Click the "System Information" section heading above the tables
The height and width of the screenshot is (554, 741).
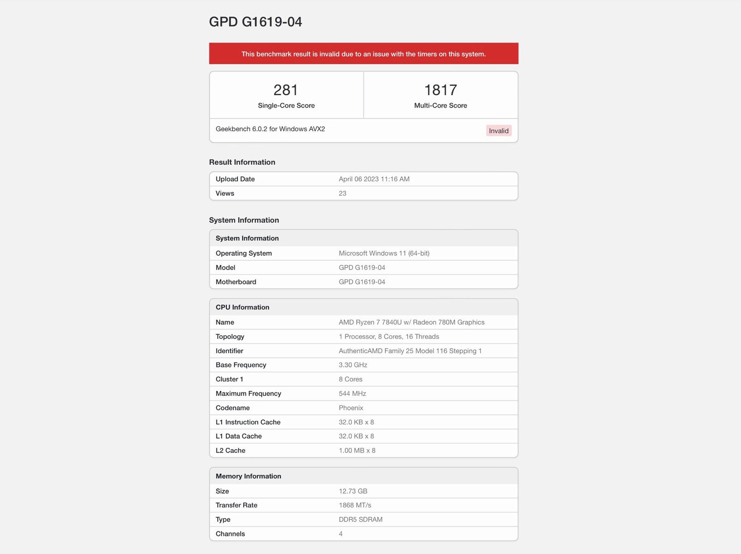pos(244,220)
